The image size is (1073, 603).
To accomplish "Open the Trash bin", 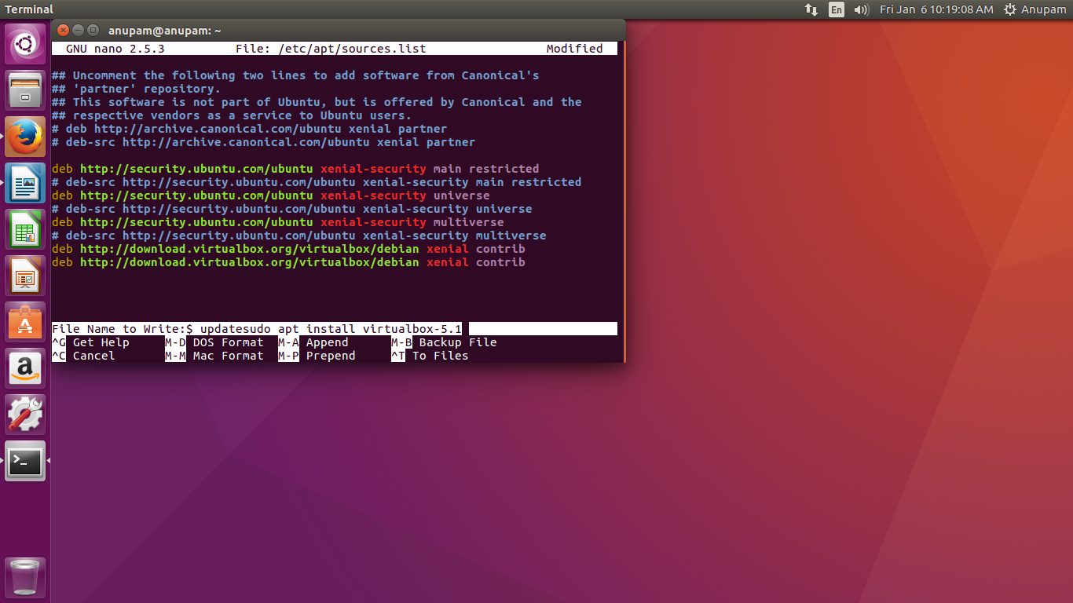I will click(25, 577).
